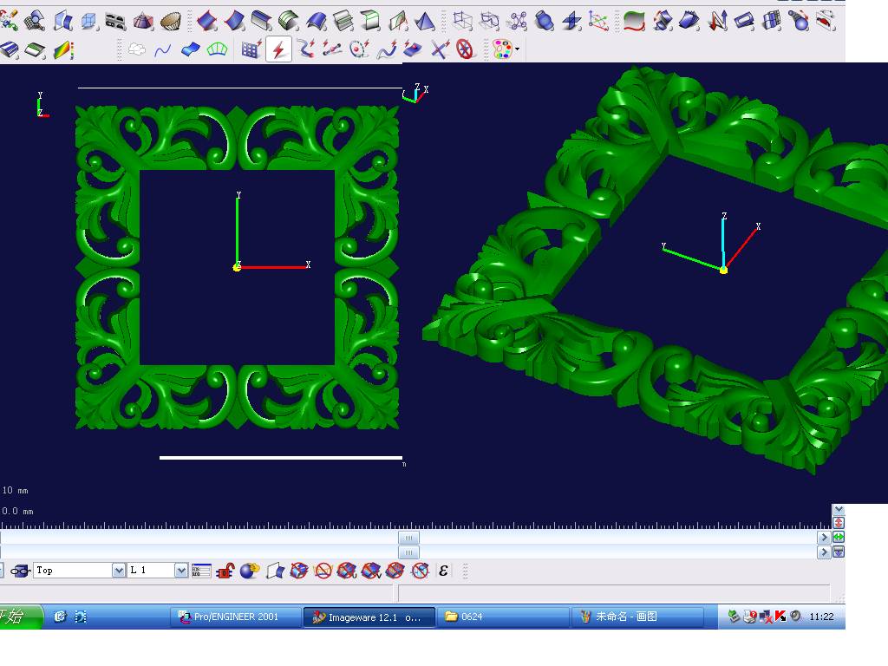The width and height of the screenshot is (888, 666).
Task: Click the brown basket mesh icon
Action: point(170,22)
